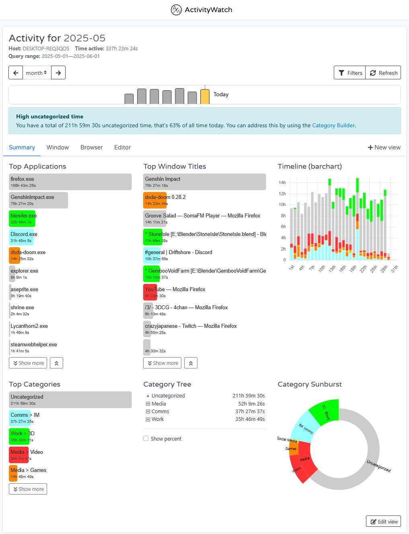Show more under Top Window Titles

(162, 363)
